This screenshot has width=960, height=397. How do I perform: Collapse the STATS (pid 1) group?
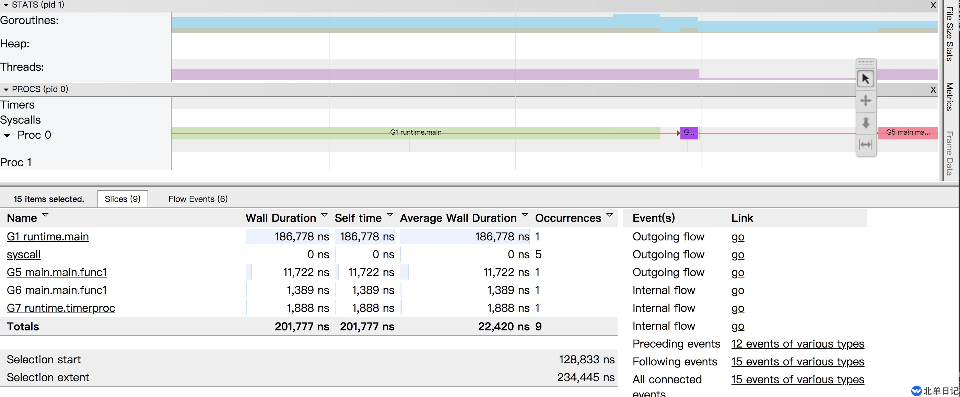point(6,5)
